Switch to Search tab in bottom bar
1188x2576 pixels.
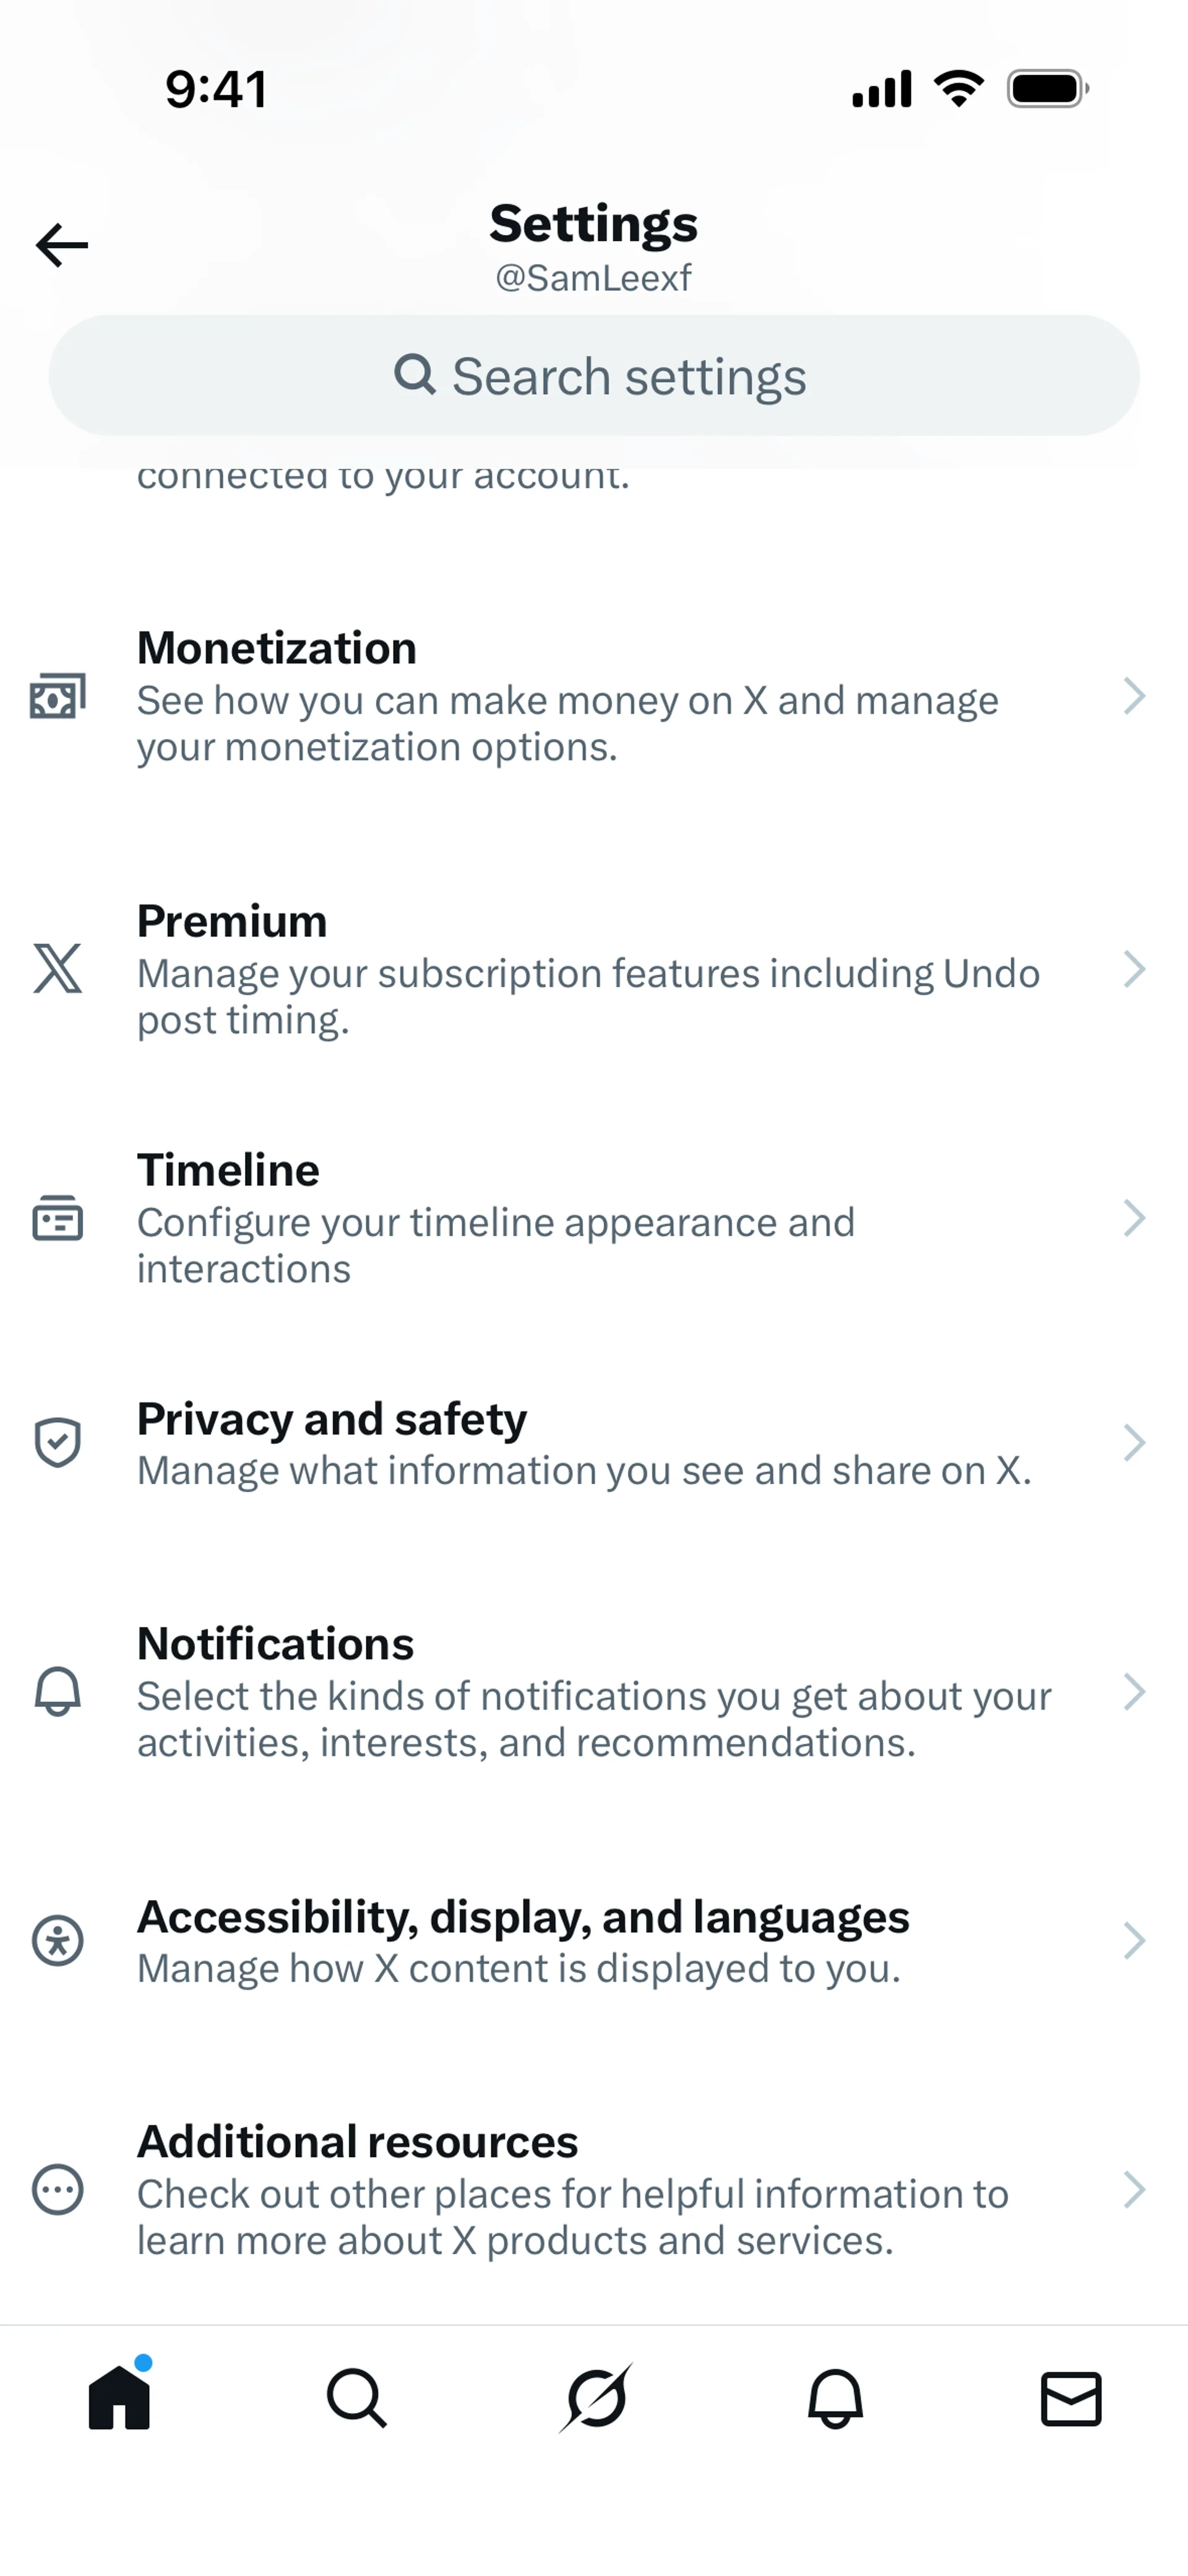357,2398
